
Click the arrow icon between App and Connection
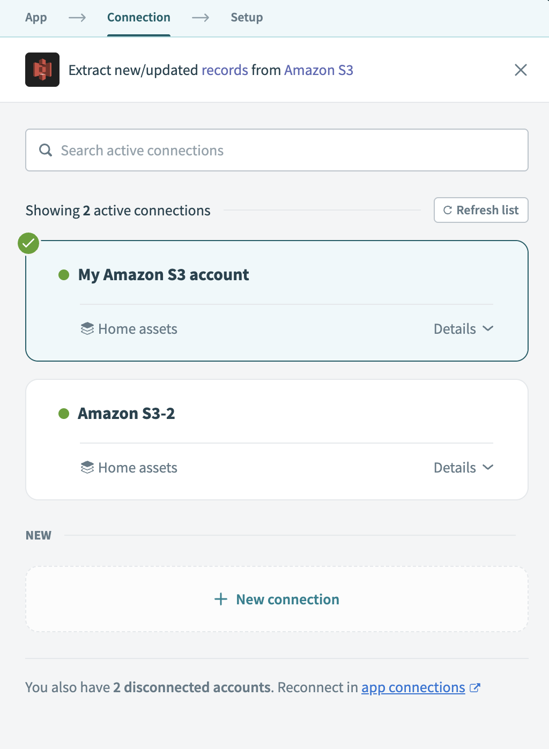77,17
